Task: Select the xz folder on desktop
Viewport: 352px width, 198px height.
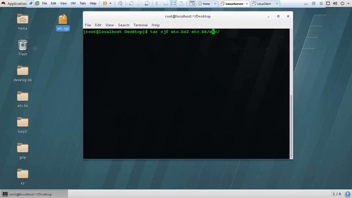Action: tap(23, 177)
